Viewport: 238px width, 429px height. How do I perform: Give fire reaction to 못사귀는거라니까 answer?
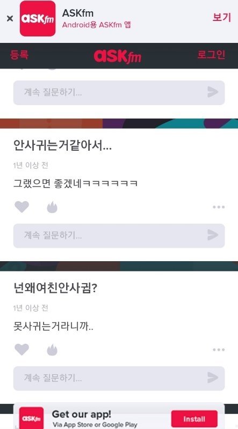(x=52, y=350)
